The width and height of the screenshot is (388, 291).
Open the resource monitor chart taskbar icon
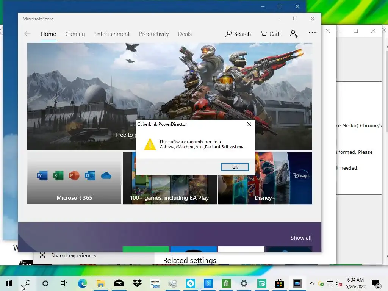point(172,283)
